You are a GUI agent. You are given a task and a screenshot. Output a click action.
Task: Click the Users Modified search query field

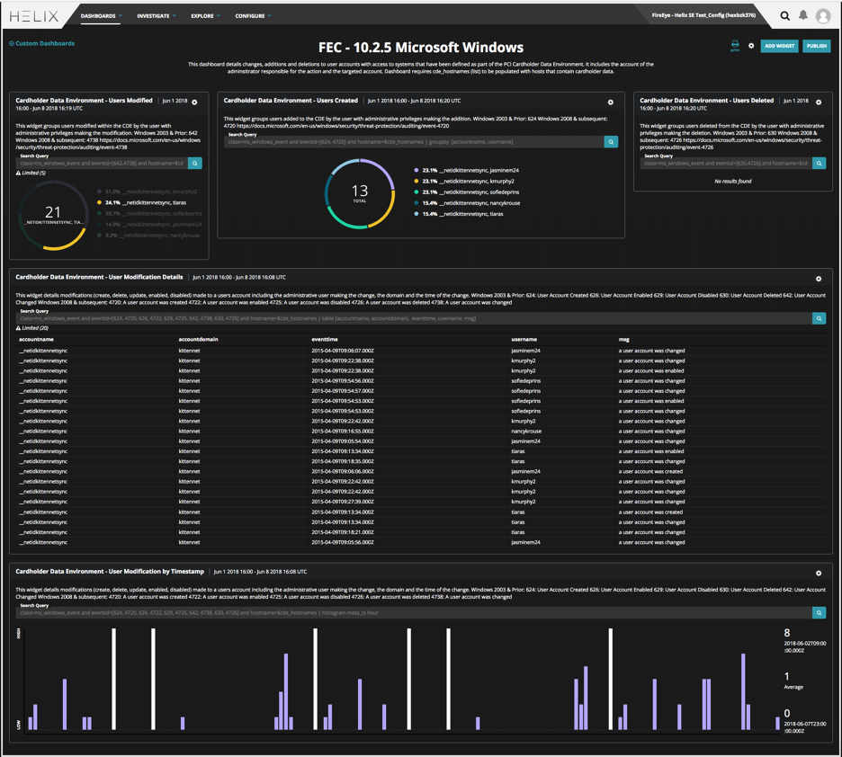click(x=102, y=163)
